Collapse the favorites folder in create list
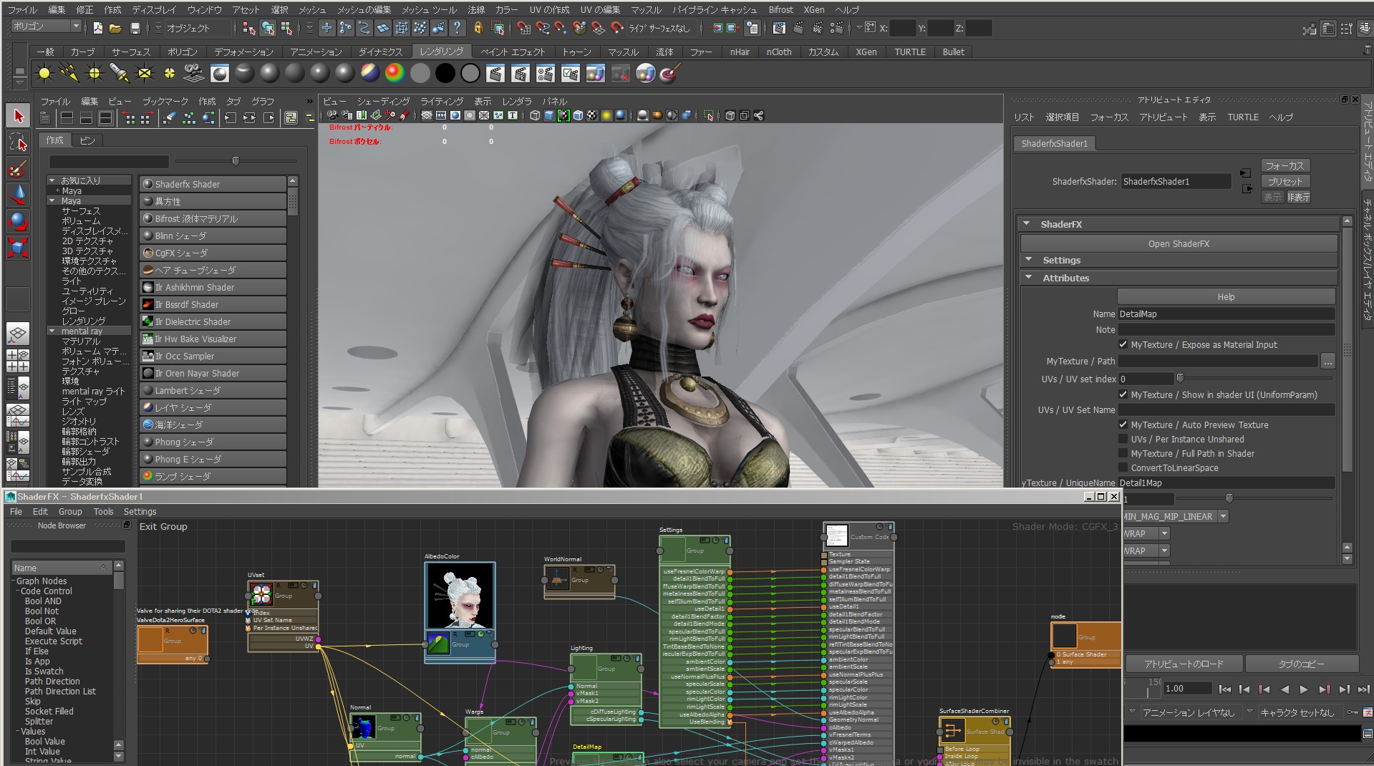Viewport: 1374px width, 766px height. coord(52,180)
